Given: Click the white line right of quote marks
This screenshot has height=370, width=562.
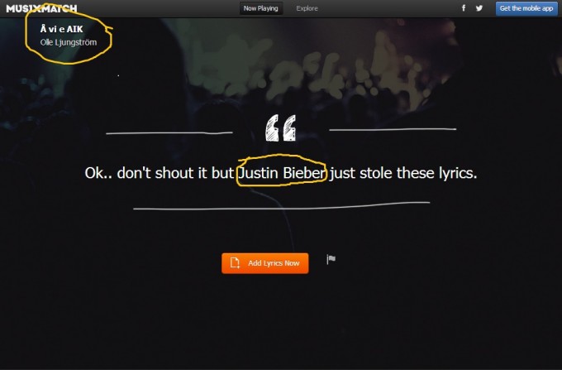Looking at the screenshot, I should coord(393,129).
